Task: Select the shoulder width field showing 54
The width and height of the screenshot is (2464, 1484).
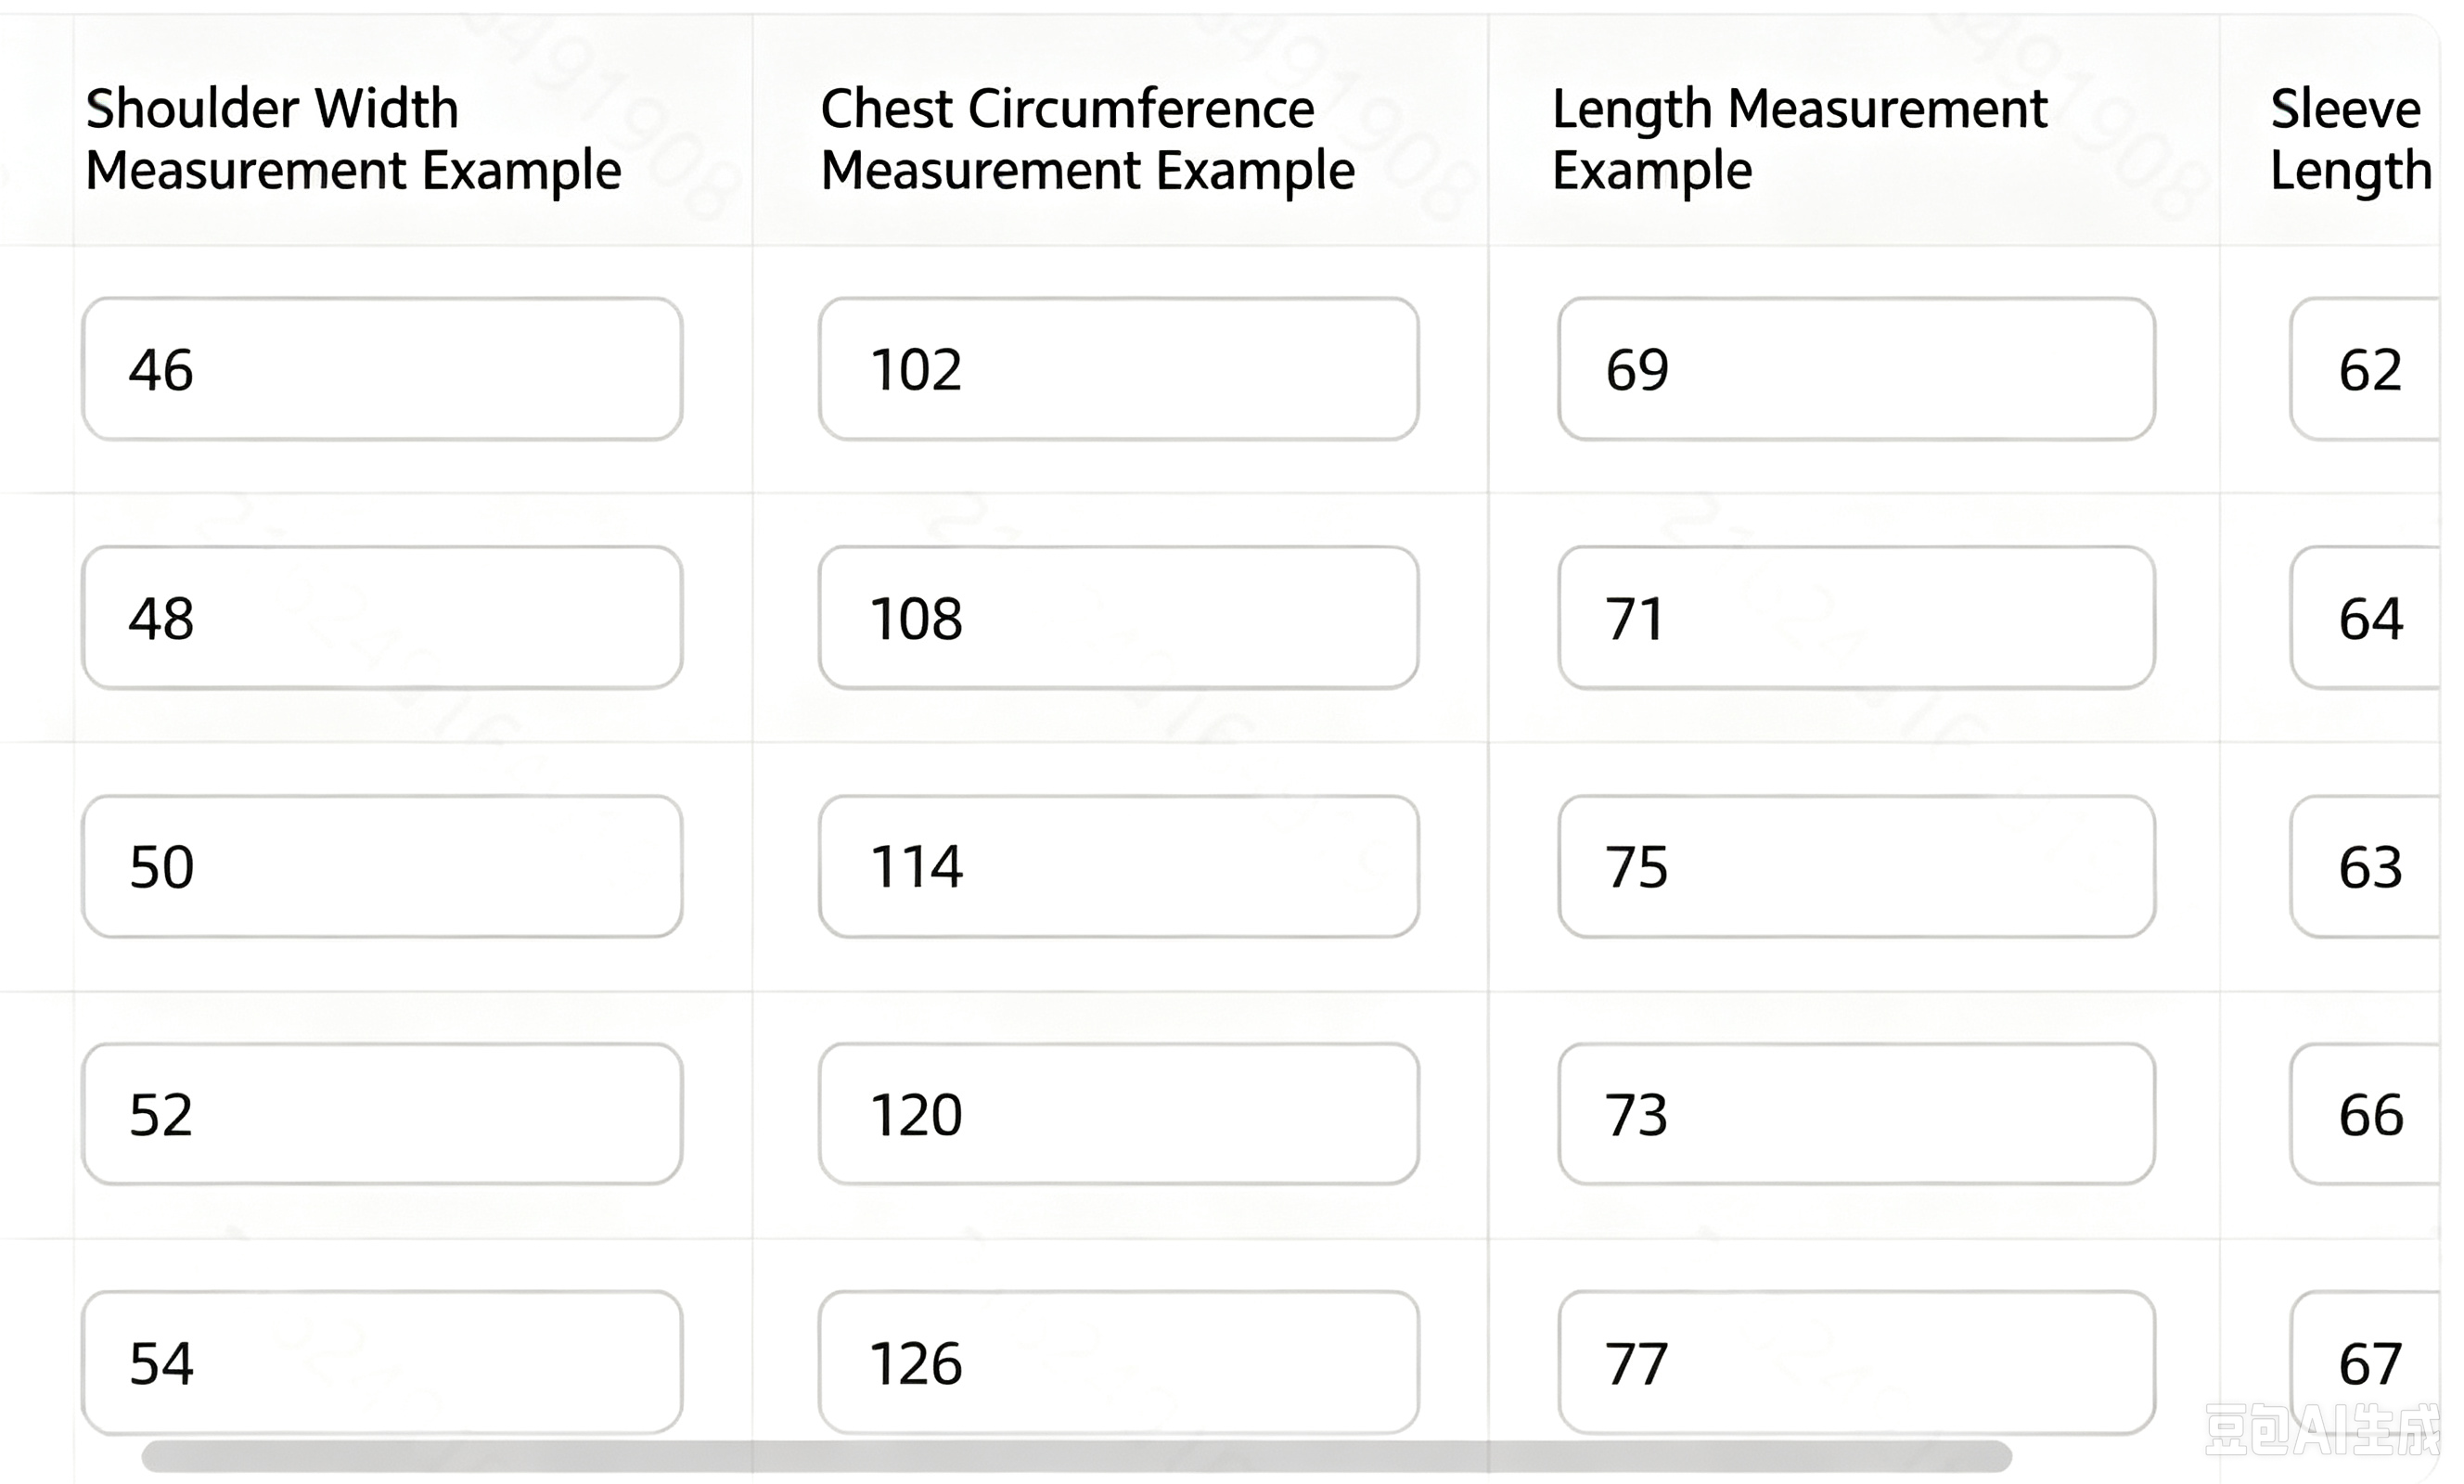Action: click(x=382, y=1362)
